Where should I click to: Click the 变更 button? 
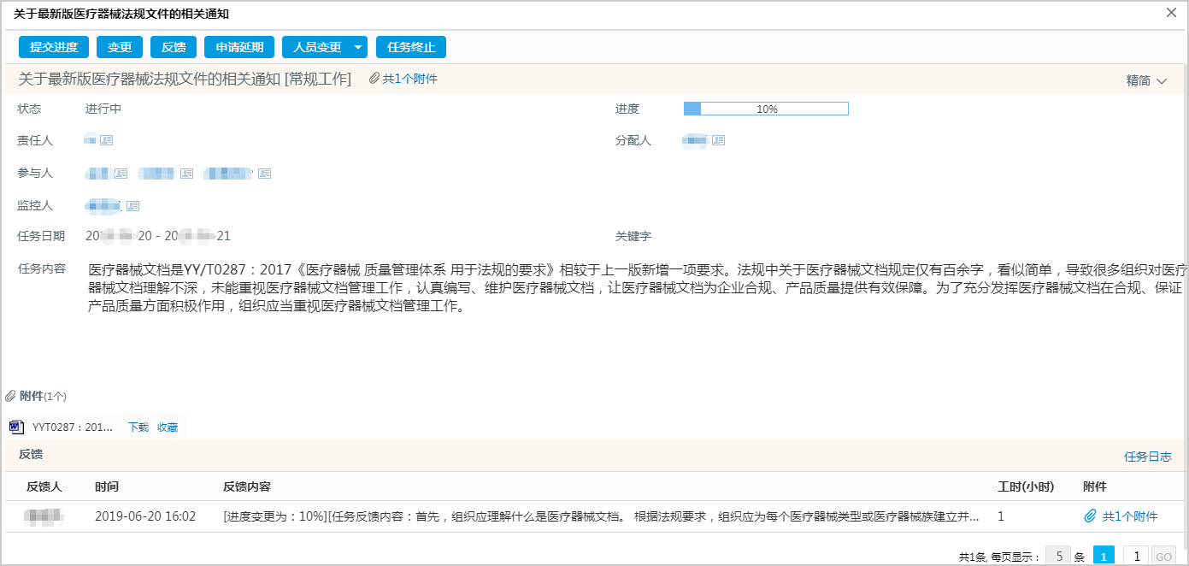(120, 47)
